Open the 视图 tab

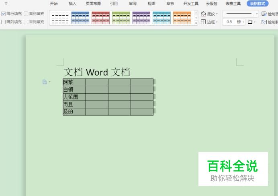151,4
